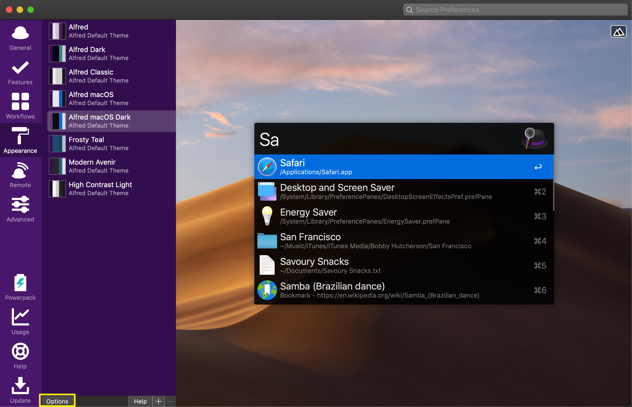Screen dimensions: 632x407
Task: Open the Options menu button
Action: pos(57,401)
